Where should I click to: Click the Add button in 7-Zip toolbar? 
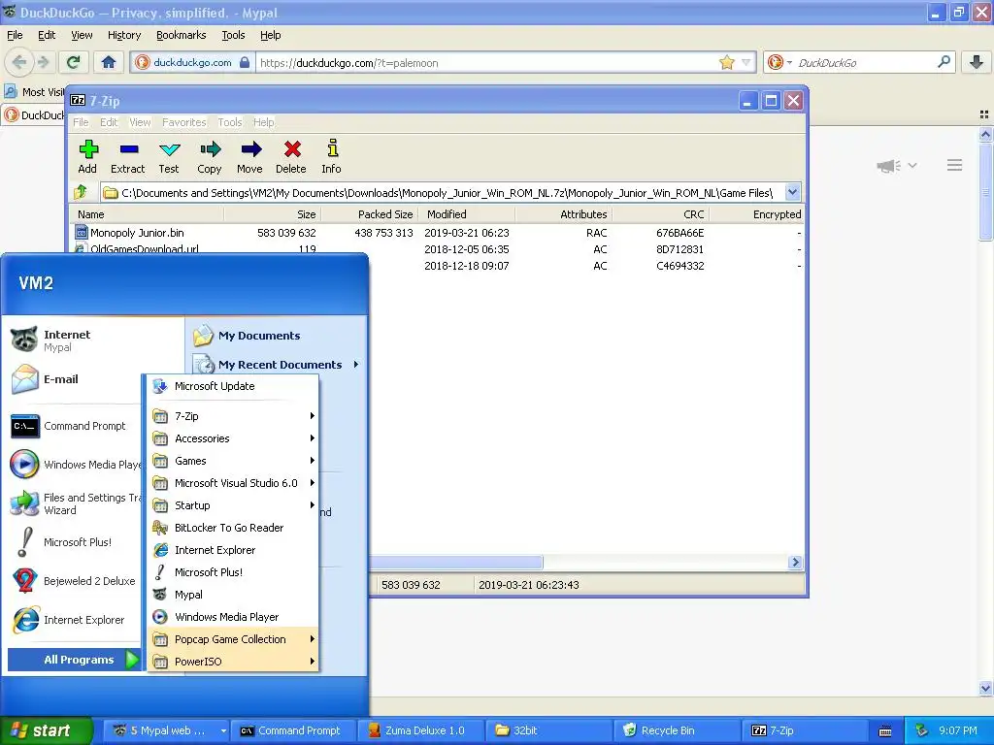click(x=87, y=156)
